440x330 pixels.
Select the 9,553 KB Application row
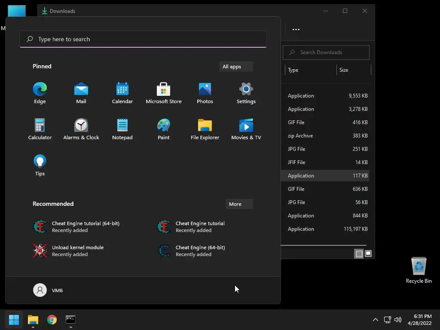[x=326, y=96]
